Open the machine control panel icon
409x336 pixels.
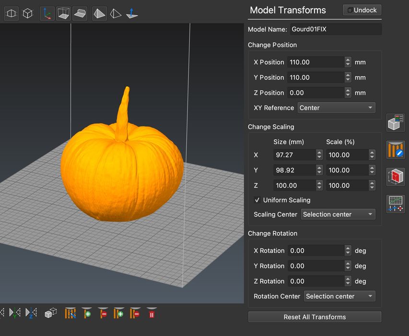point(396,204)
